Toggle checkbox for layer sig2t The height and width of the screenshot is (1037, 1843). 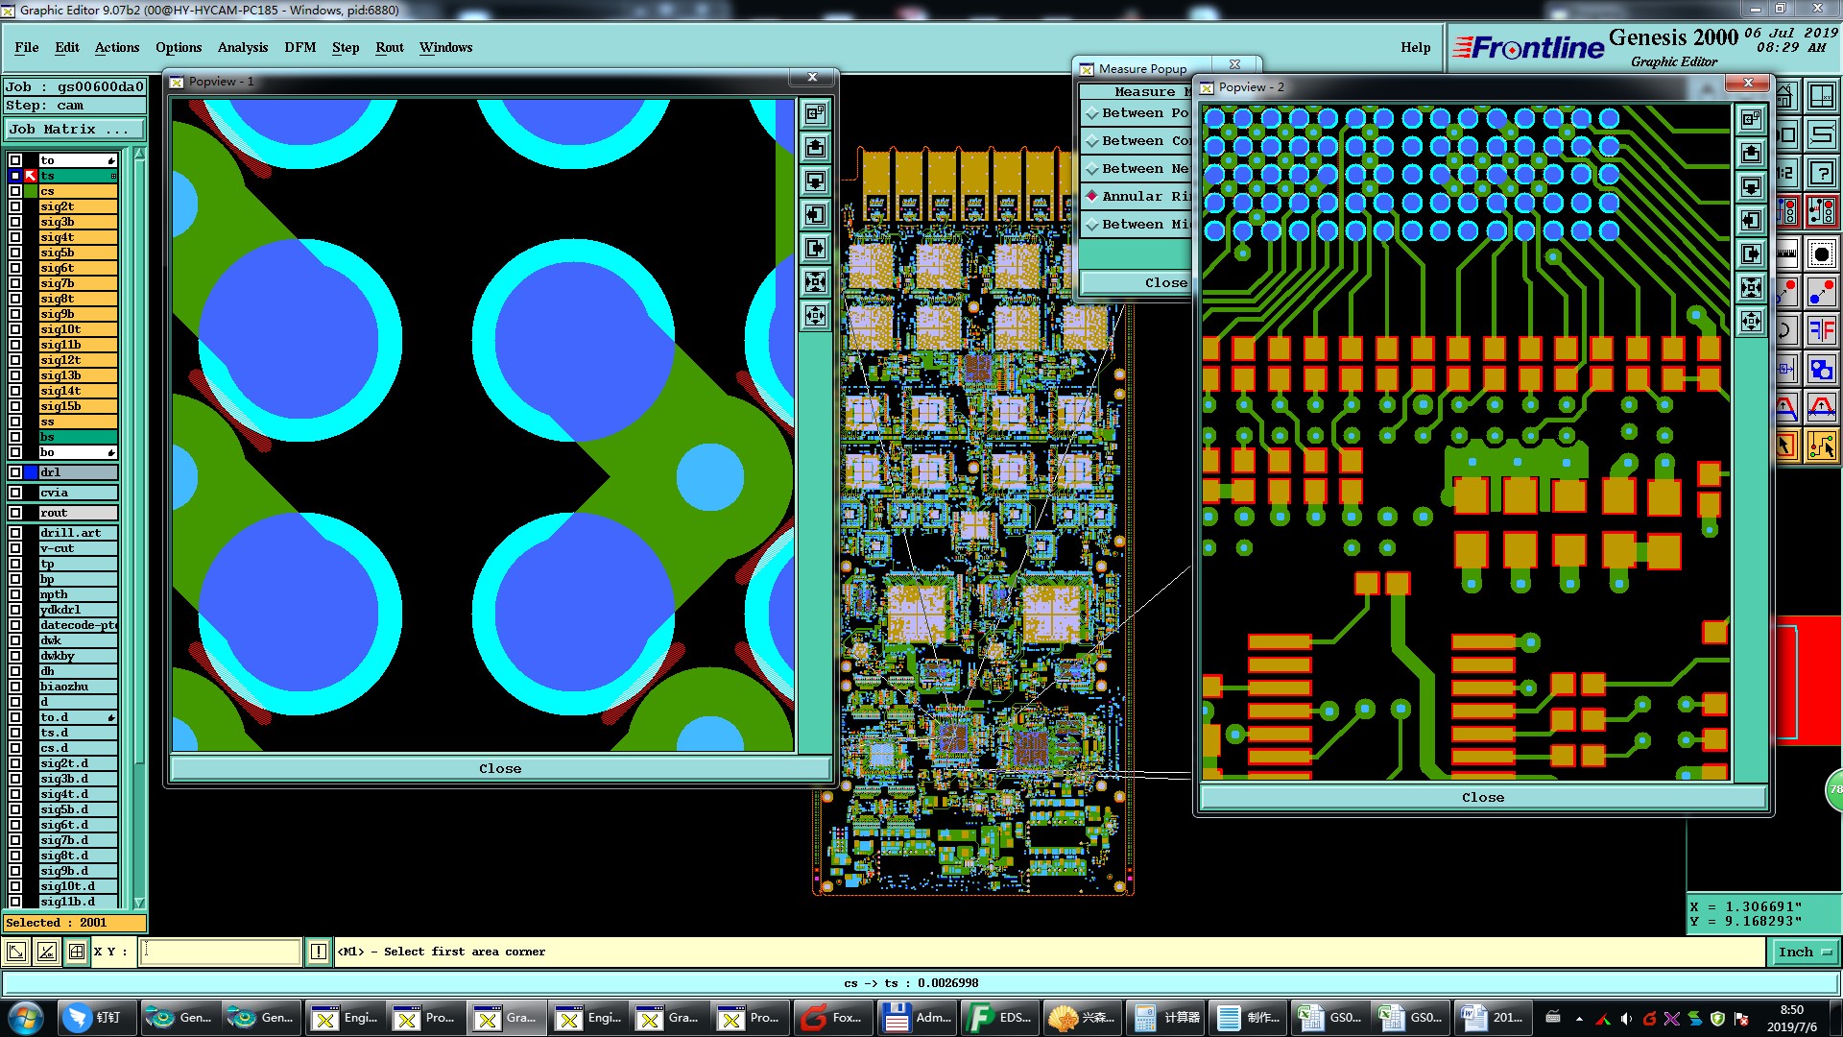coord(15,206)
